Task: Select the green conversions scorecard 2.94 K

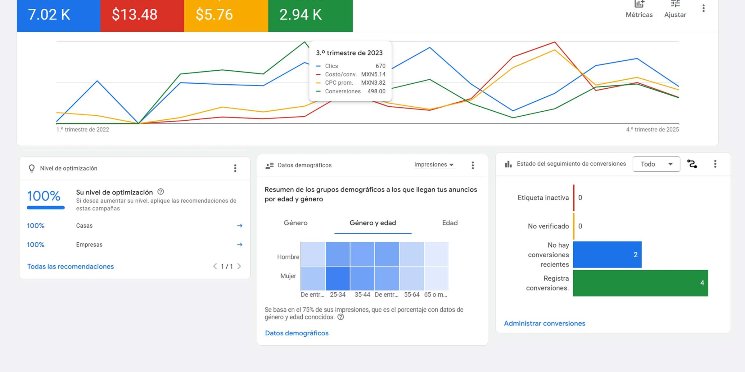Action: pyautogui.click(x=310, y=15)
